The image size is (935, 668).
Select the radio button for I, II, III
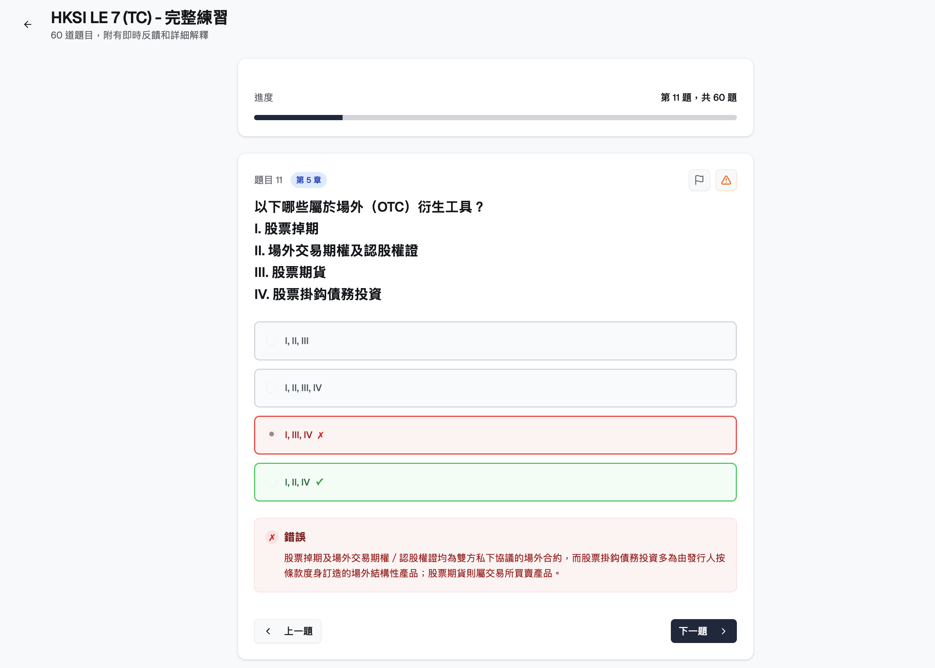pyautogui.click(x=271, y=341)
